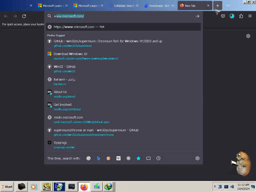Open Firefox from the taskbar
The width and height of the screenshot is (256, 192).
point(84,186)
